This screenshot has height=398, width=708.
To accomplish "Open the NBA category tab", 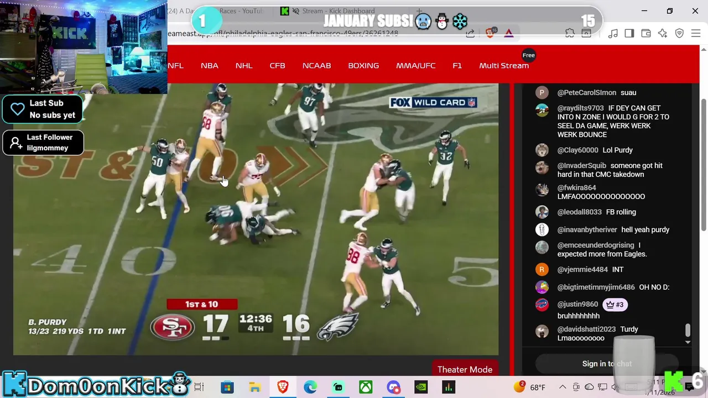I will [x=210, y=65].
